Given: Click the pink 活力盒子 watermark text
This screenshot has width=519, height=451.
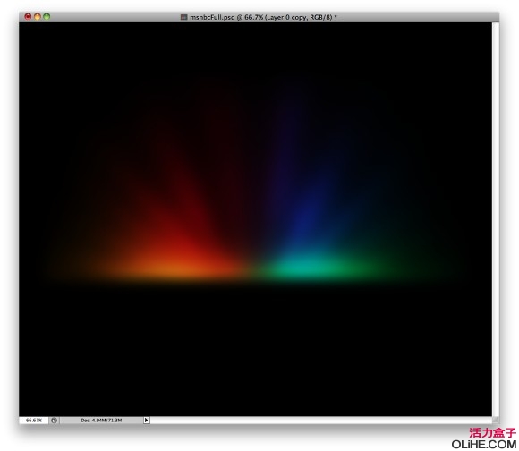Looking at the screenshot, I should (492, 433).
